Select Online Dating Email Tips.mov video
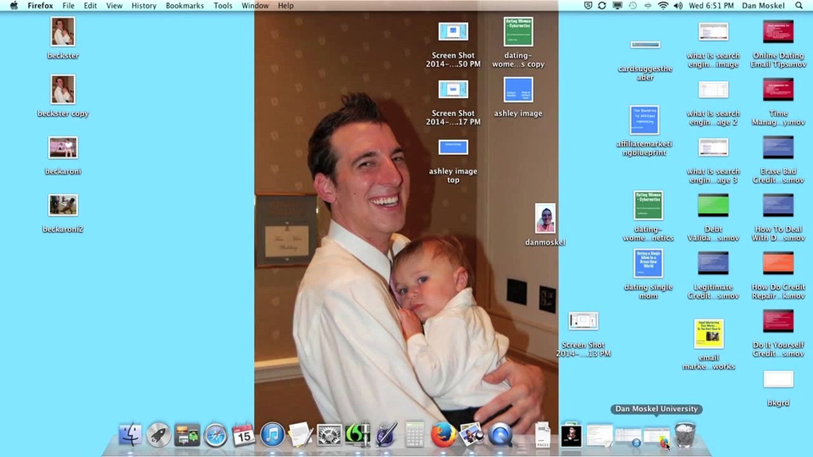This screenshot has height=457, width=813. click(x=779, y=32)
